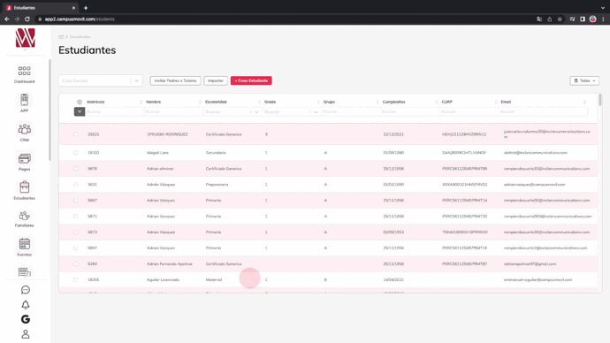610x343 pixels.
Task: Check the box for Adrian Fernando Apolinar
Action: (x=75, y=263)
